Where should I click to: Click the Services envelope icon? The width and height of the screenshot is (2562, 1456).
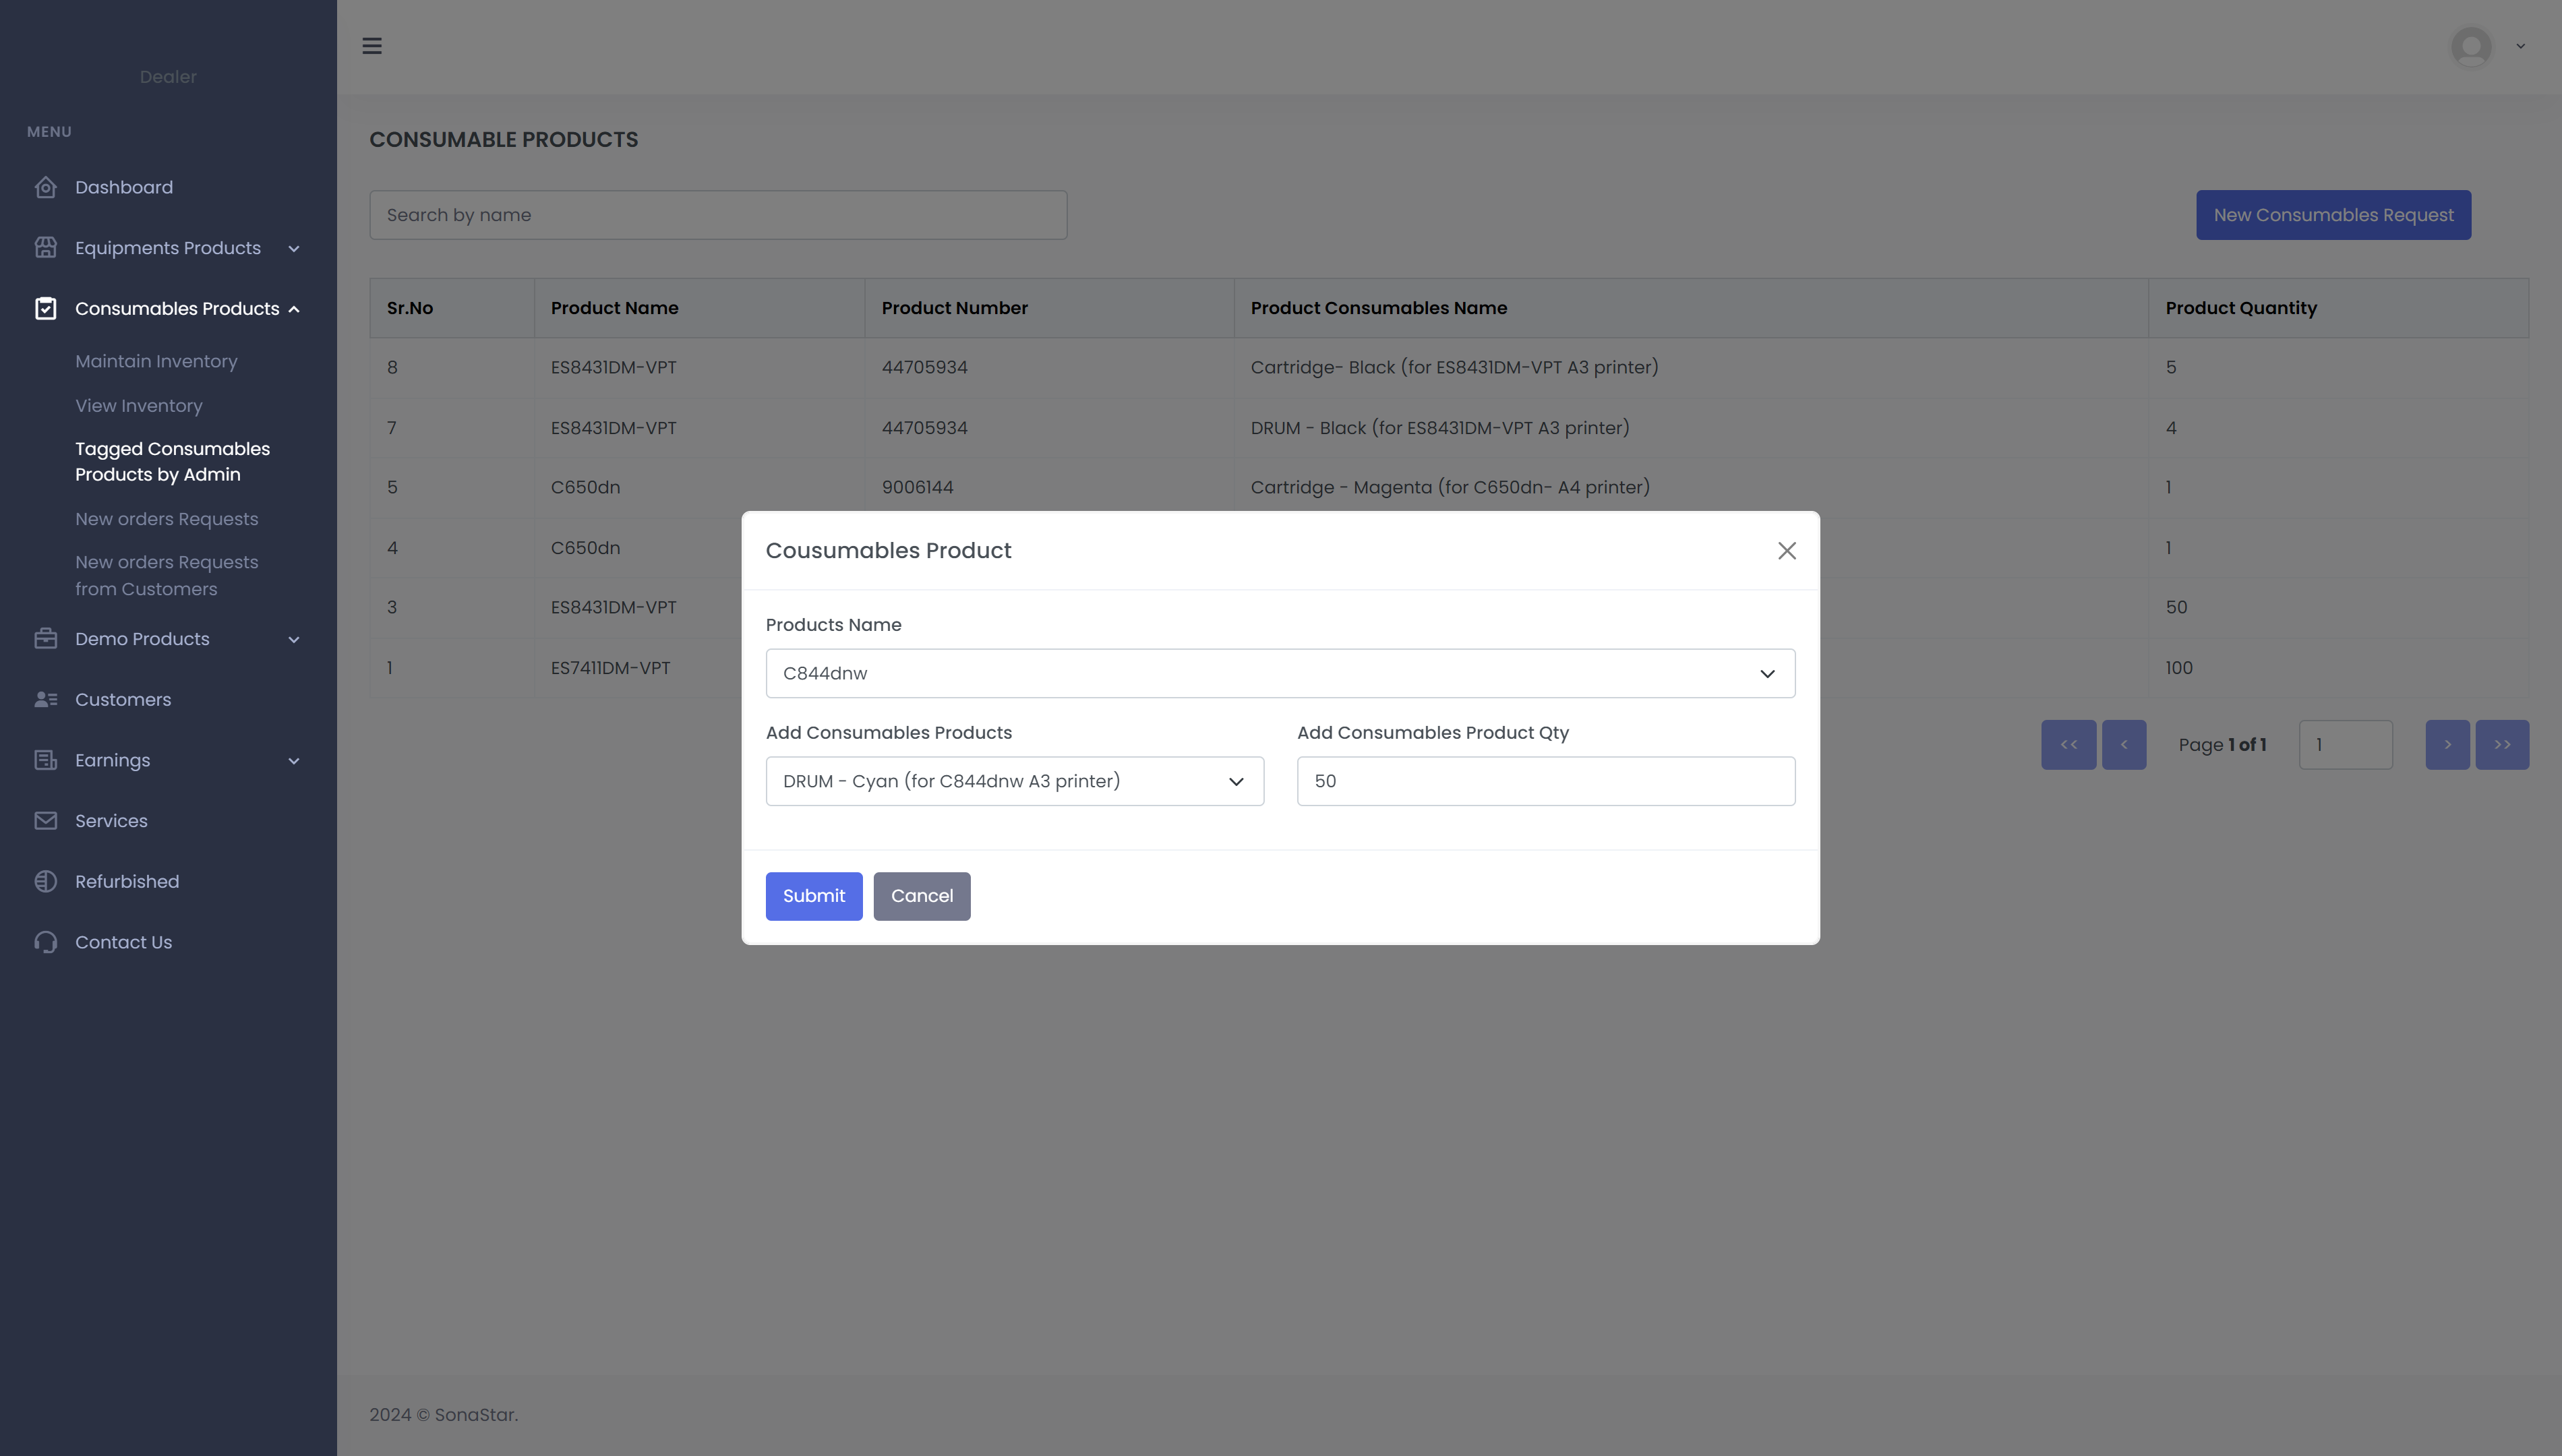coord(45,821)
